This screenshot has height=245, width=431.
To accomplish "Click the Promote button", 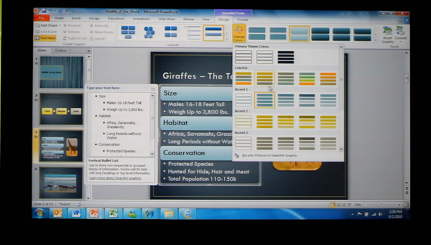I will click(x=72, y=25).
